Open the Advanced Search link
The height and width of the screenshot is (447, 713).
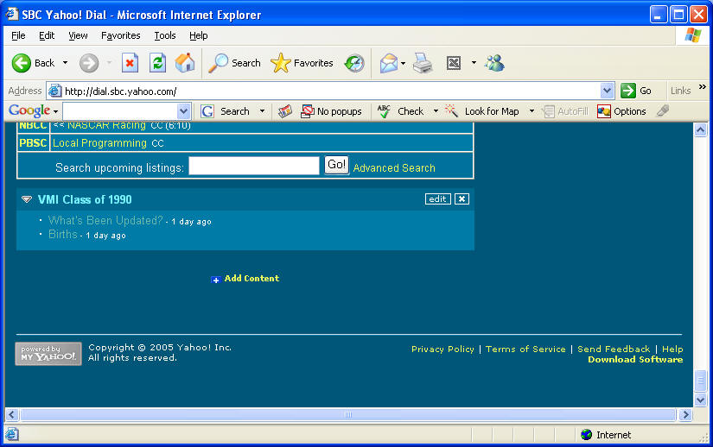pyautogui.click(x=394, y=168)
